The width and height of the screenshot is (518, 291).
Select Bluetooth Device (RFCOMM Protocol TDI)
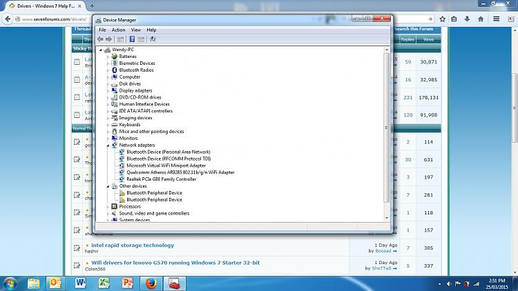click(169, 159)
